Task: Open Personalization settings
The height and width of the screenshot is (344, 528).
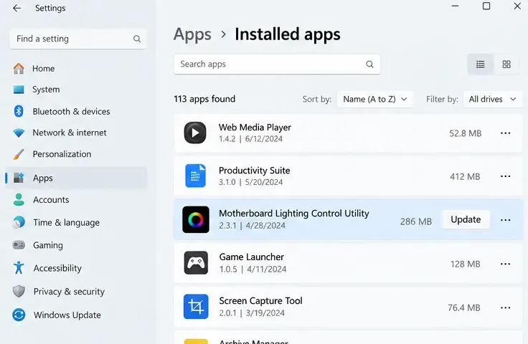Action: click(77, 154)
